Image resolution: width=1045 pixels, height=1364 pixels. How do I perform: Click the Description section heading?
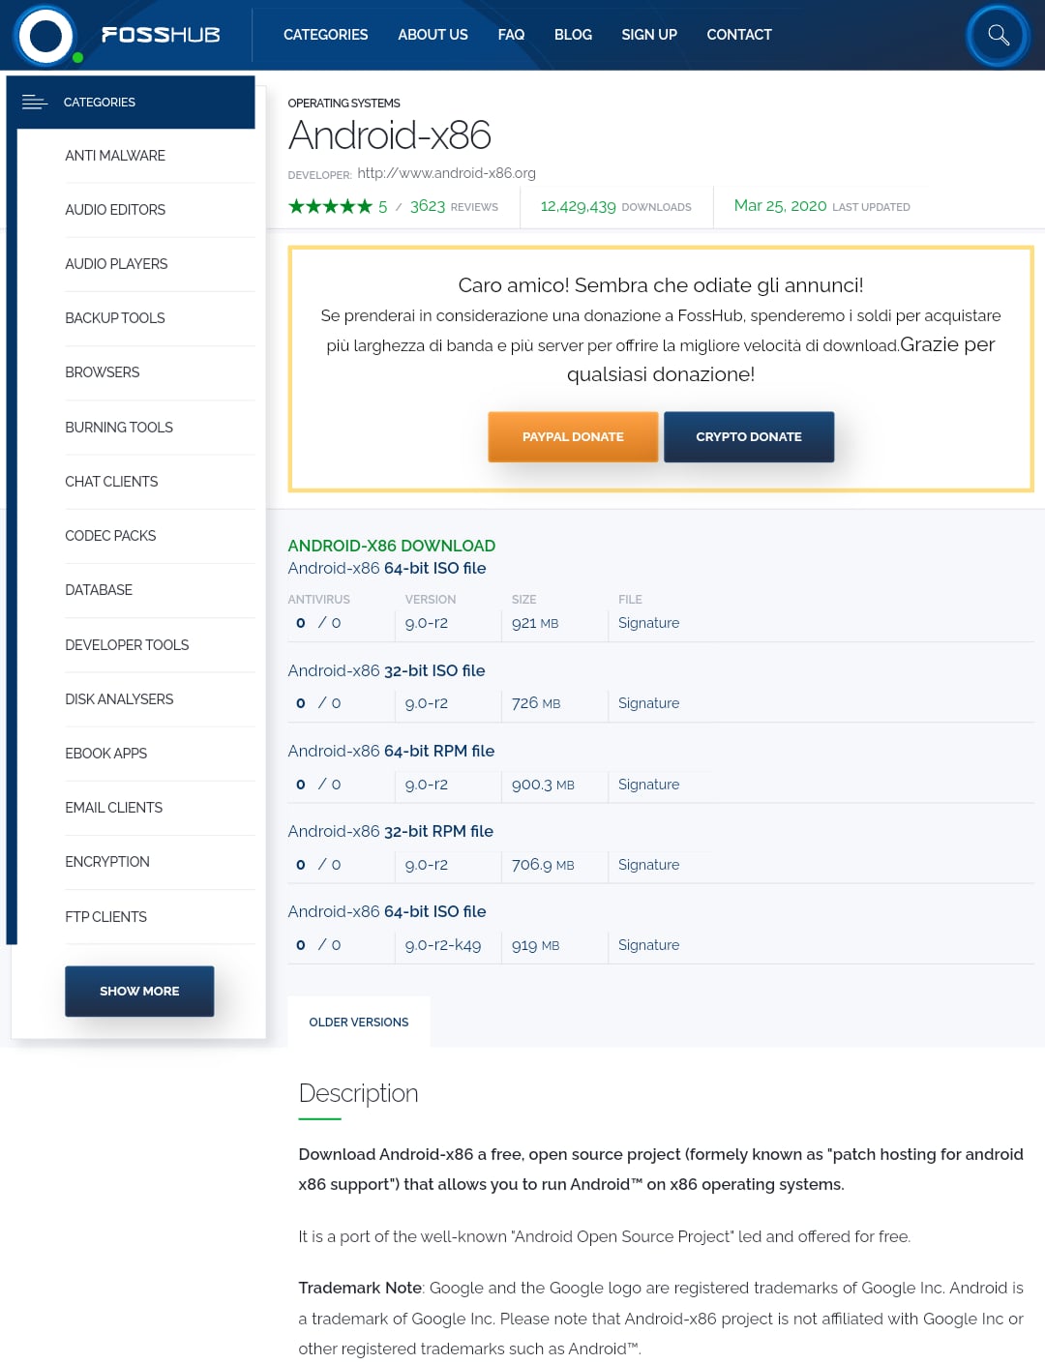[x=358, y=1093]
